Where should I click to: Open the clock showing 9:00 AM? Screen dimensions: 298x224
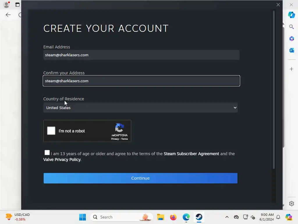click(x=267, y=217)
